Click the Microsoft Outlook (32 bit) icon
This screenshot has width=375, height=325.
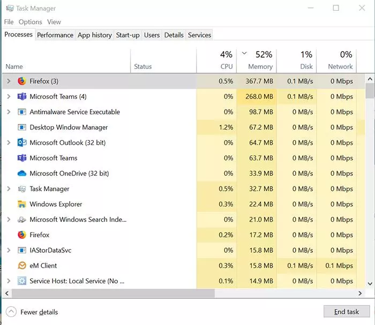22,143
